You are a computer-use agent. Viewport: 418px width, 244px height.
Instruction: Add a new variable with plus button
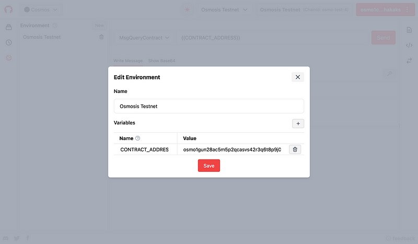(x=298, y=123)
